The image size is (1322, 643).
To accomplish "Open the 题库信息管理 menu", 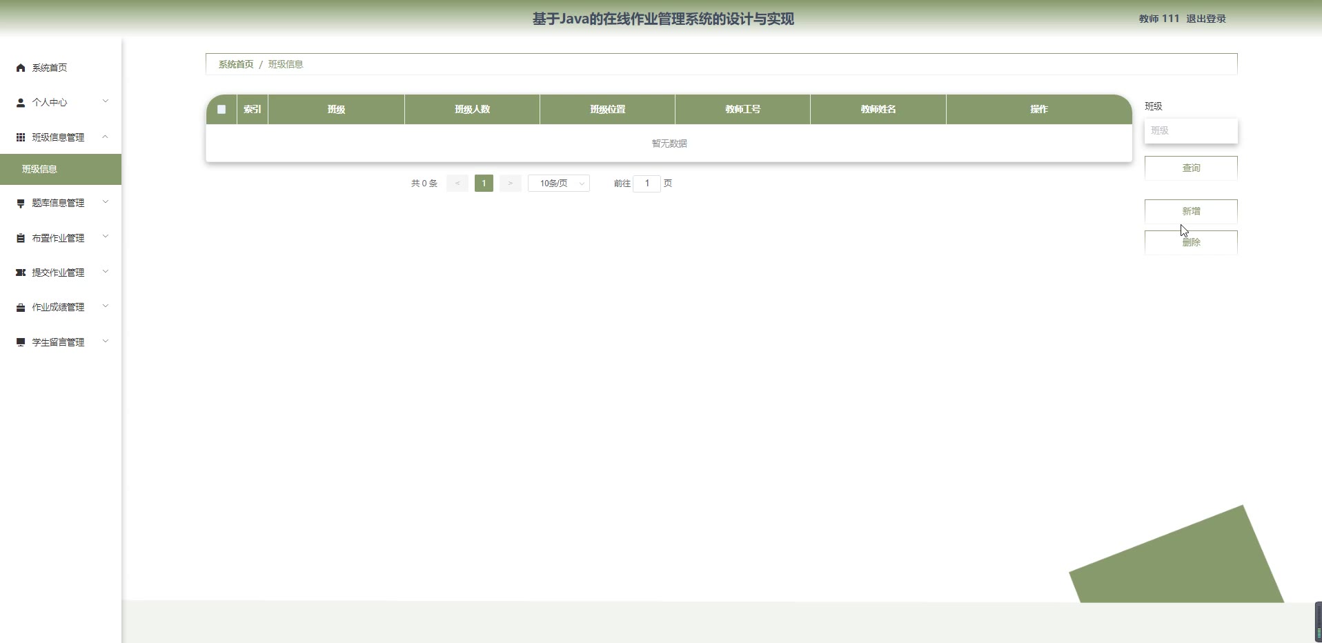I will [61, 203].
